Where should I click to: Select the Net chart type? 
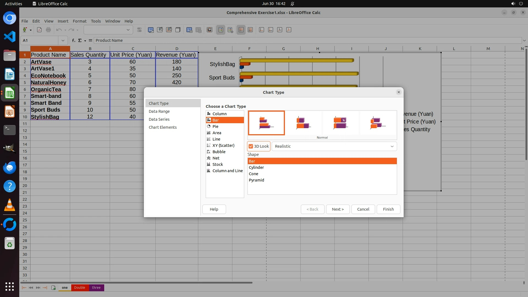pos(216,158)
